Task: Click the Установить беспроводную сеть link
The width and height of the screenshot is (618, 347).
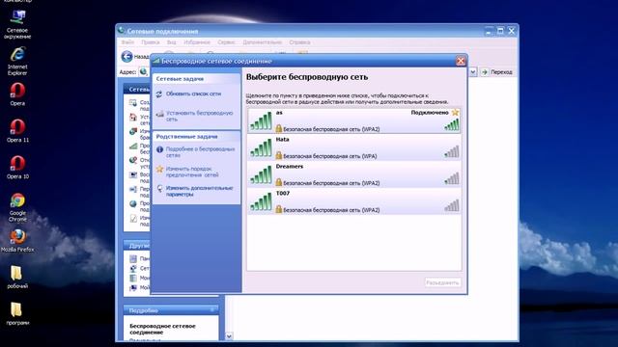Action: (200, 116)
